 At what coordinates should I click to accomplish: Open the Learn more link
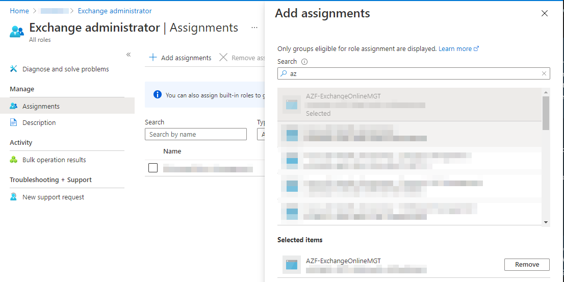pos(458,48)
